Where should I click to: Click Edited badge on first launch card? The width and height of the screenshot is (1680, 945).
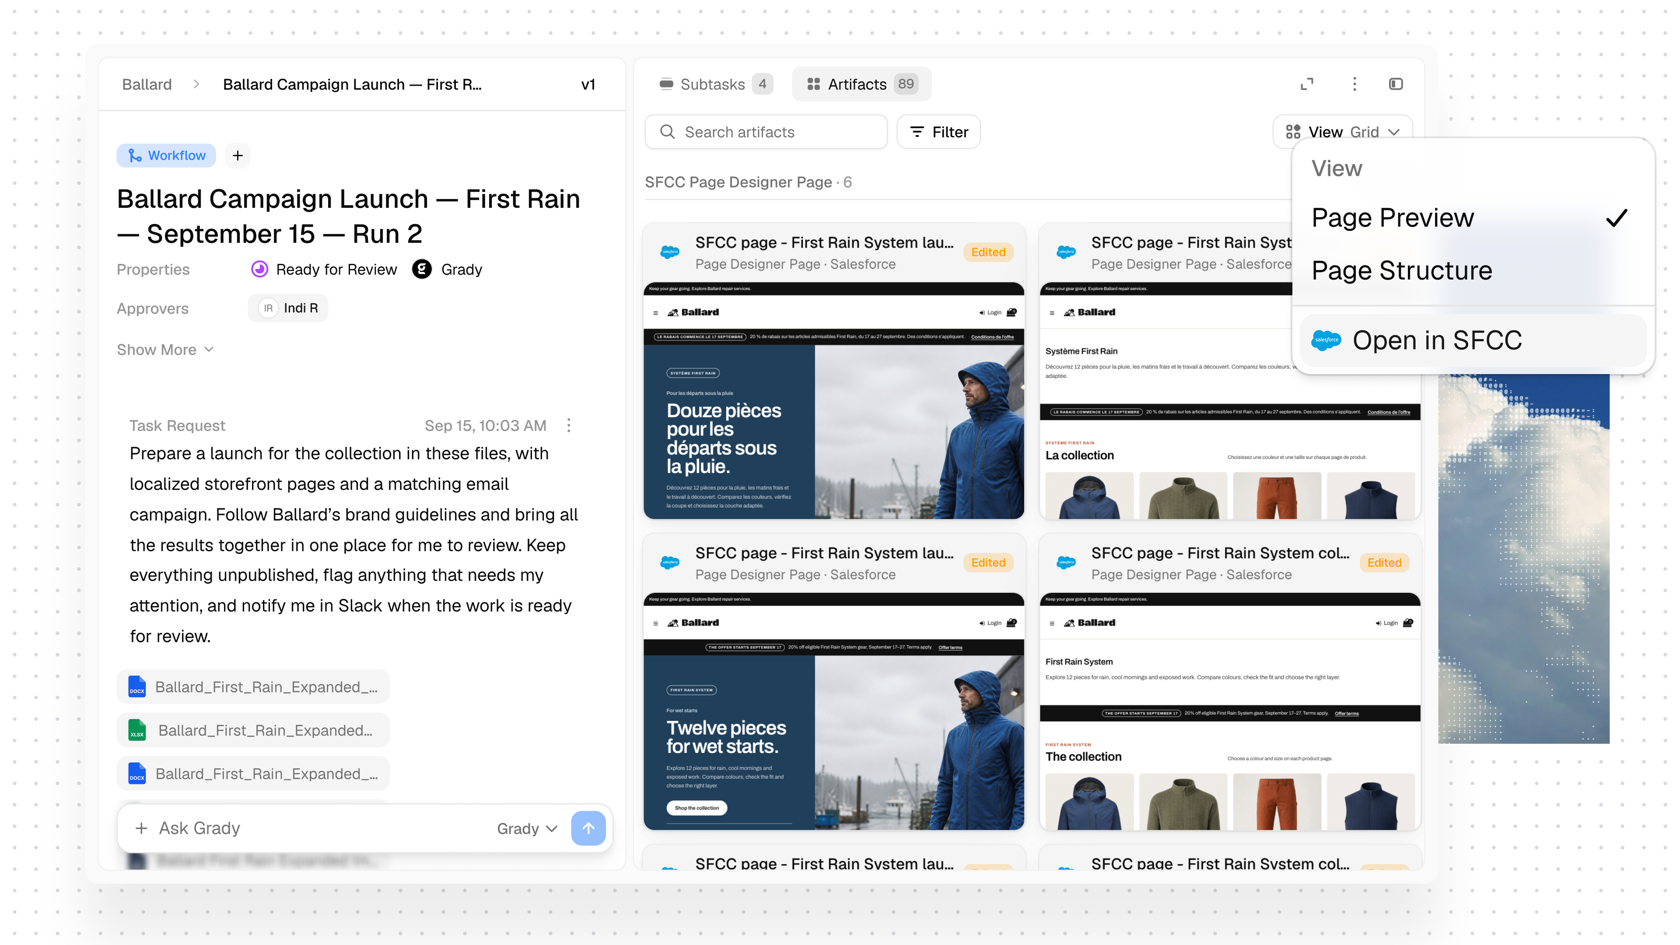click(988, 252)
